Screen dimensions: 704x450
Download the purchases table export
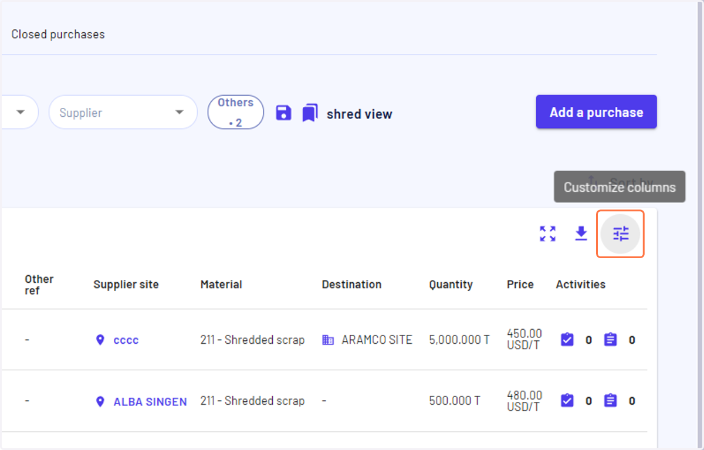[581, 234]
